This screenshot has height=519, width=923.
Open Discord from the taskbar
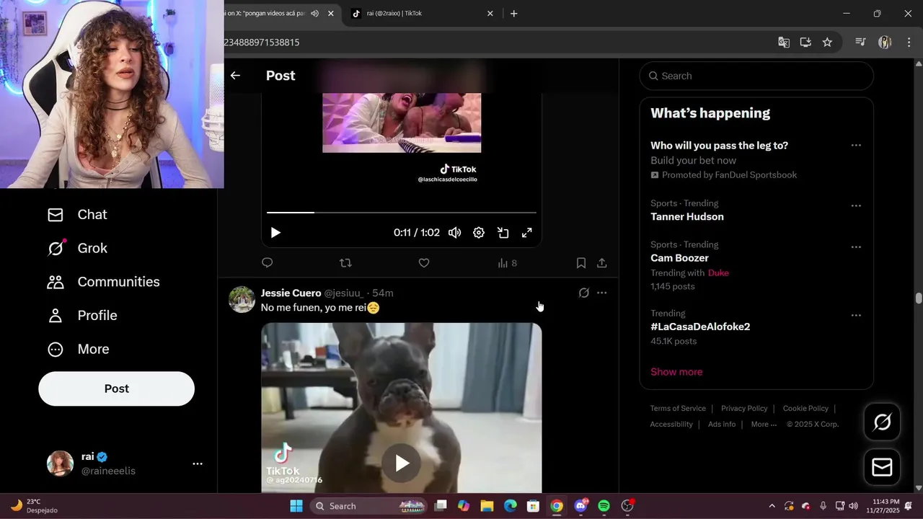point(580,506)
